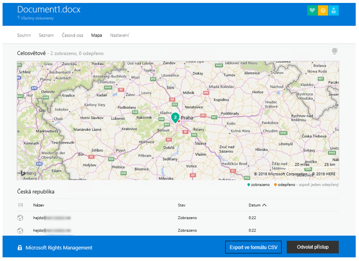
Task: Click the Příbram label on the map
Action: (145, 156)
